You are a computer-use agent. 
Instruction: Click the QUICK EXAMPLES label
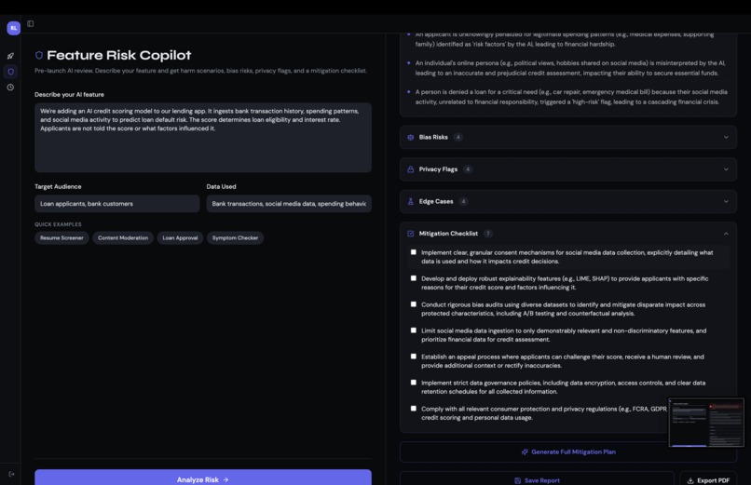pos(58,224)
